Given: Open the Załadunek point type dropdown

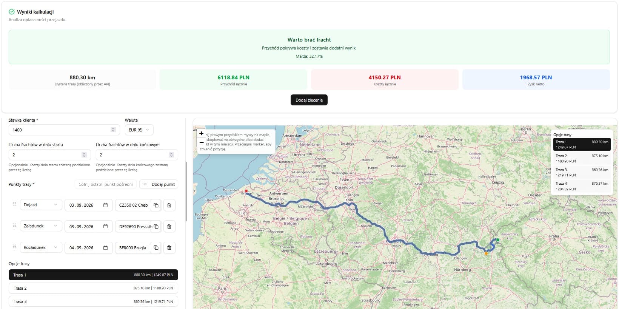Looking at the screenshot, I should tap(41, 226).
